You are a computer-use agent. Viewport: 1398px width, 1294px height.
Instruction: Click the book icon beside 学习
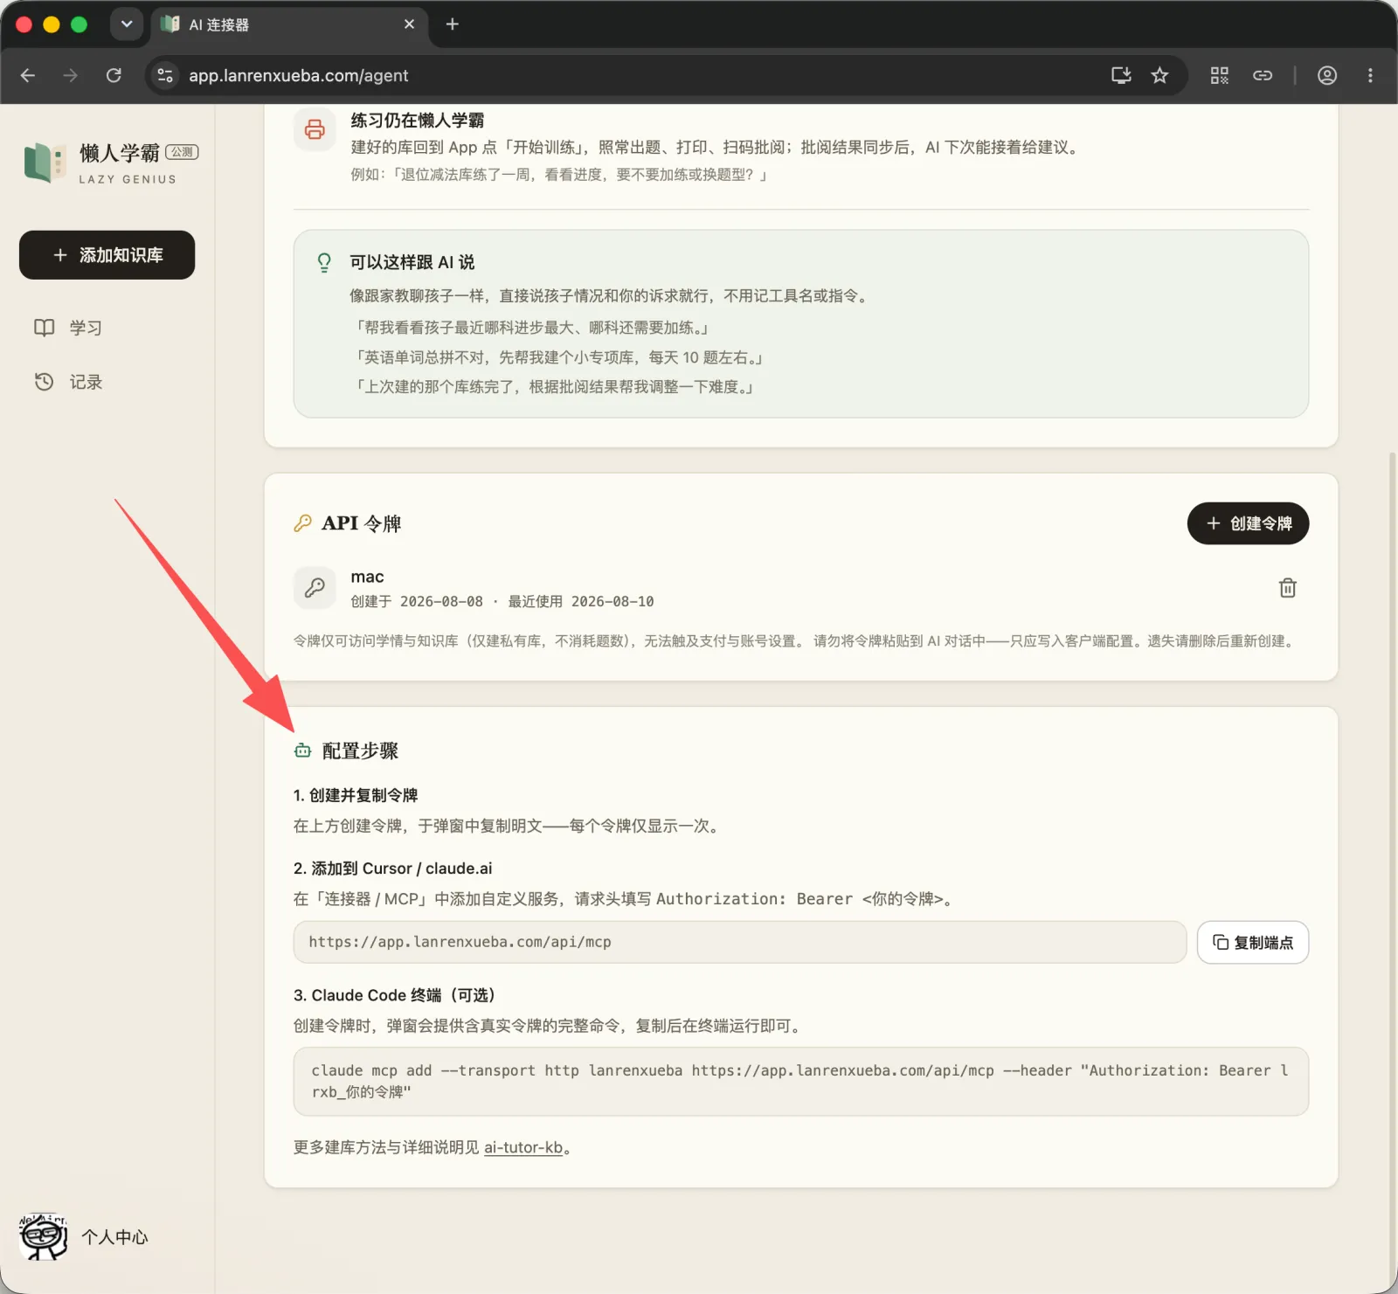(x=44, y=328)
